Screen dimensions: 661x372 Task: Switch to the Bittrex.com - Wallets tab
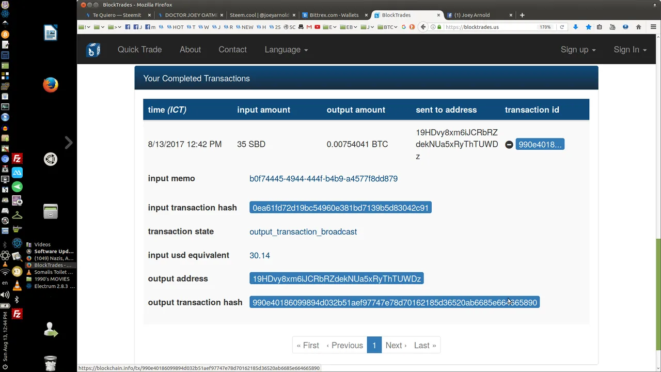[334, 15]
